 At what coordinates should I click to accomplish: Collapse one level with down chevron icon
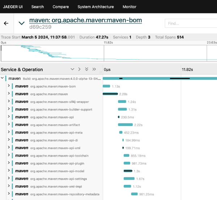(x=72, y=69)
